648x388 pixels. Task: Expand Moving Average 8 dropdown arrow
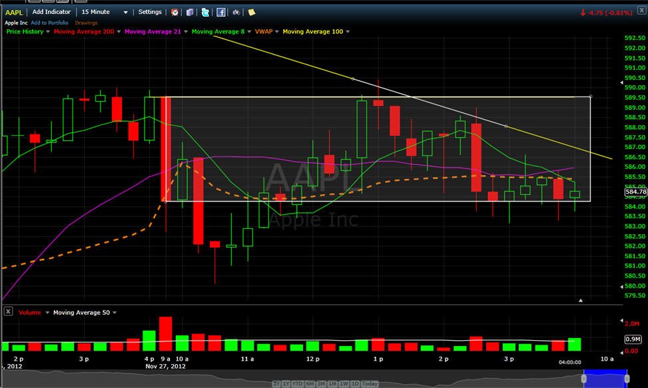[249, 32]
